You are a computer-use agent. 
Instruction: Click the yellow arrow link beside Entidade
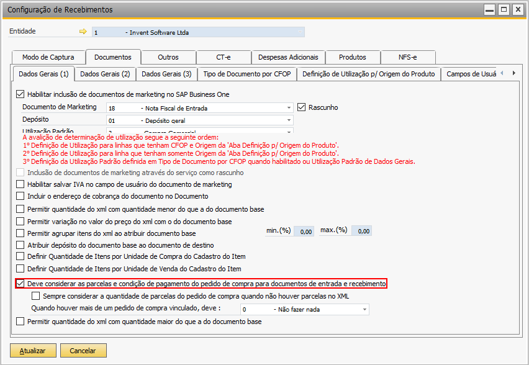[x=83, y=32]
